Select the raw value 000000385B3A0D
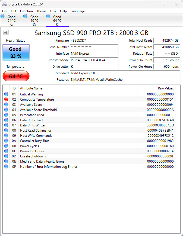The width and height of the screenshot is (183, 236). point(160,125)
